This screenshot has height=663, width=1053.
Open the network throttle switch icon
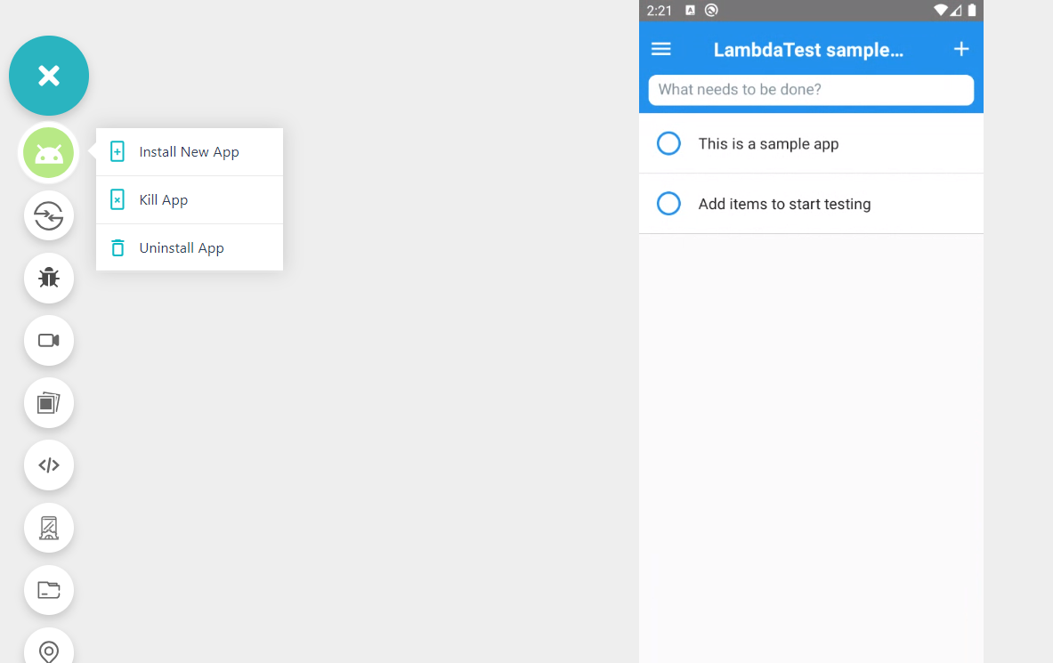49,215
